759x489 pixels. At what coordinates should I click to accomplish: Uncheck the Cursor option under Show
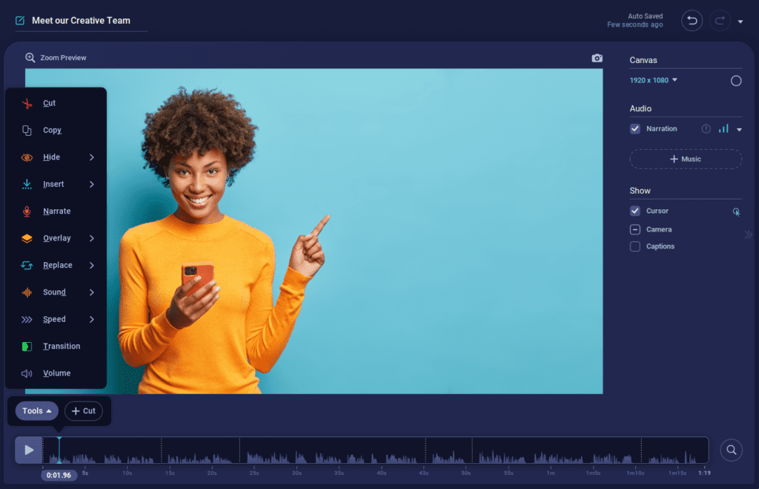point(634,211)
